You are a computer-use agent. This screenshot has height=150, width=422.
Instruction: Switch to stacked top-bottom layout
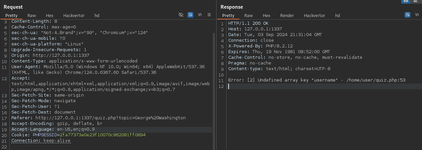coord(416,1)
